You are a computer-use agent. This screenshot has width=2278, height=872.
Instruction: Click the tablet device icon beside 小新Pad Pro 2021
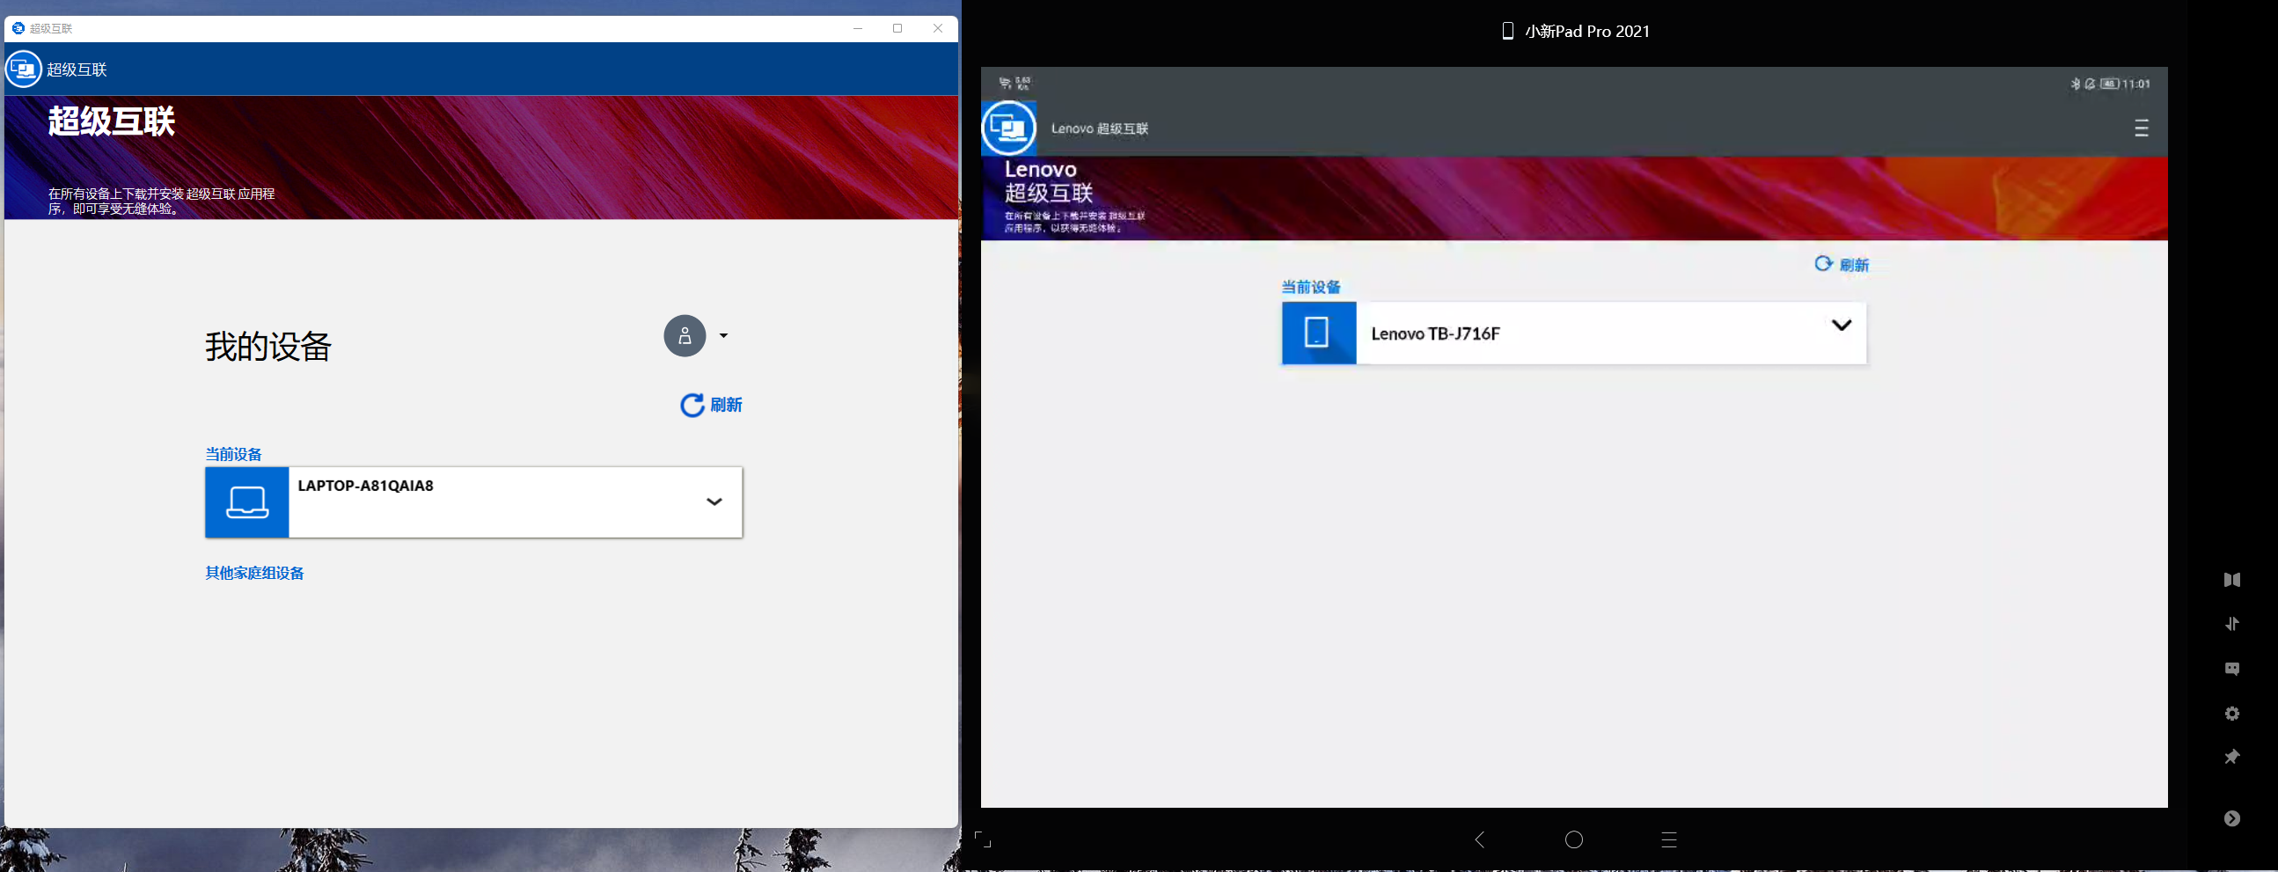(x=1508, y=31)
